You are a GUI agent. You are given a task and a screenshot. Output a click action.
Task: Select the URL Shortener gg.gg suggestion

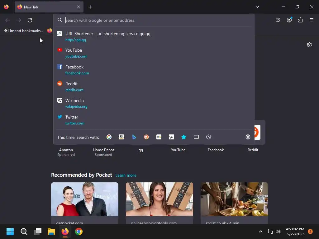pyautogui.click(x=154, y=37)
